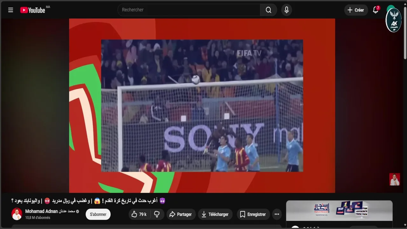
Task: Dislike the video with thumbs down
Action: (157, 214)
